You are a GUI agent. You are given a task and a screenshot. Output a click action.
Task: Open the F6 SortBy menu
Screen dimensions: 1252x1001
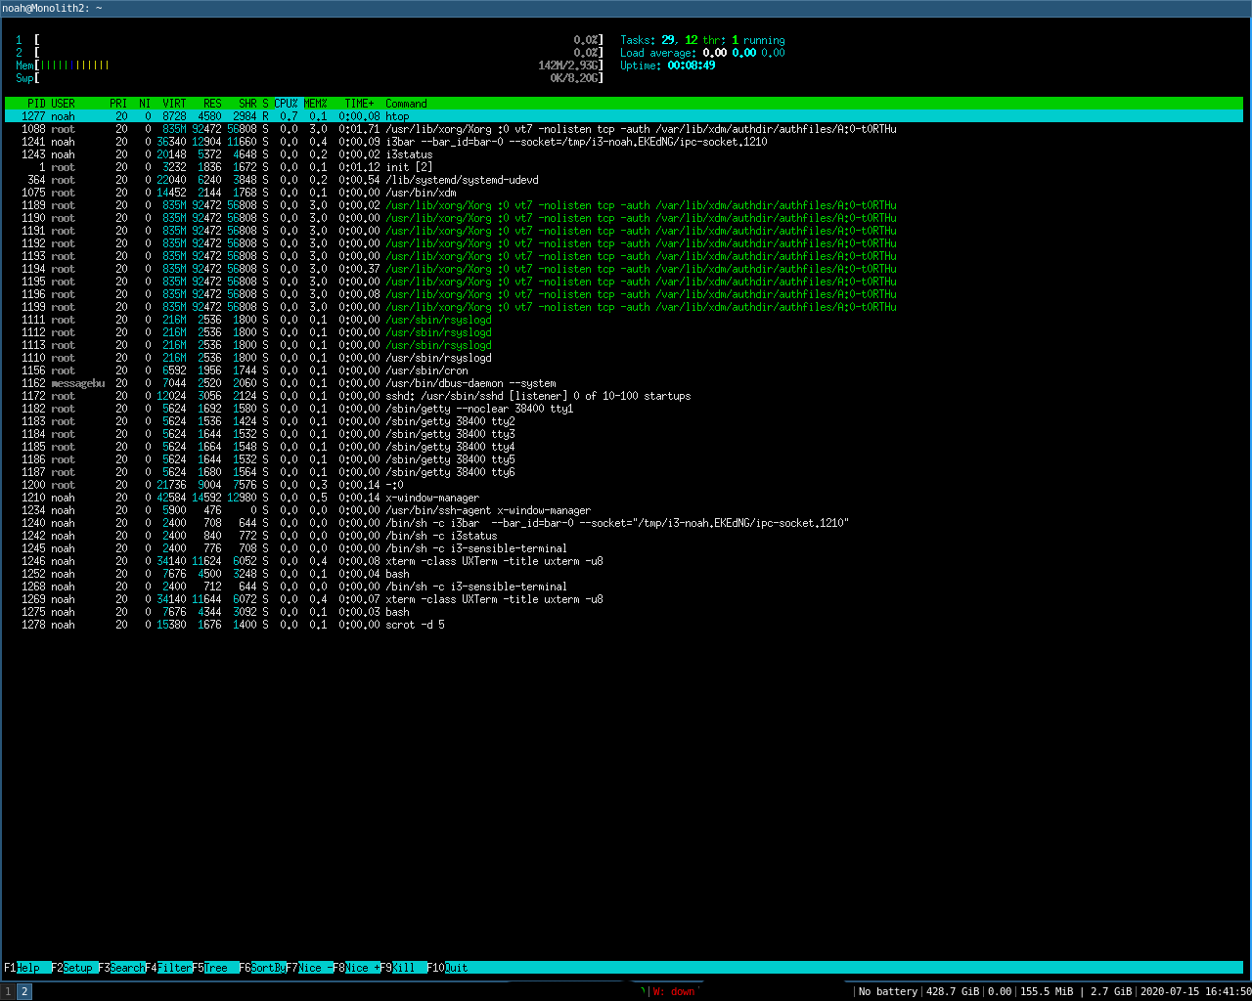(x=262, y=968)
